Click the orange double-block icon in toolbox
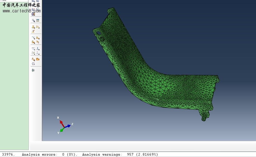Screen dimensions: 256x157 click(38, 59)
